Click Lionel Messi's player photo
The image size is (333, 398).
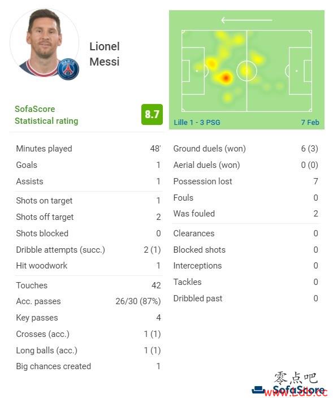point(45,42)
